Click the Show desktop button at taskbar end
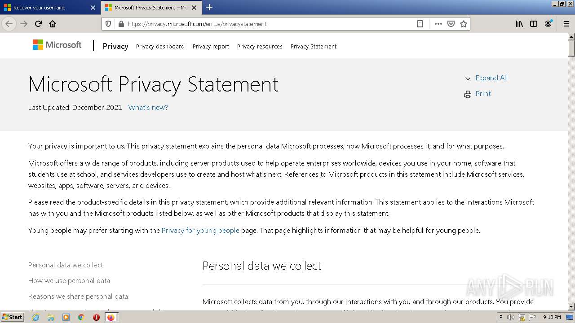 pos(571,317)
